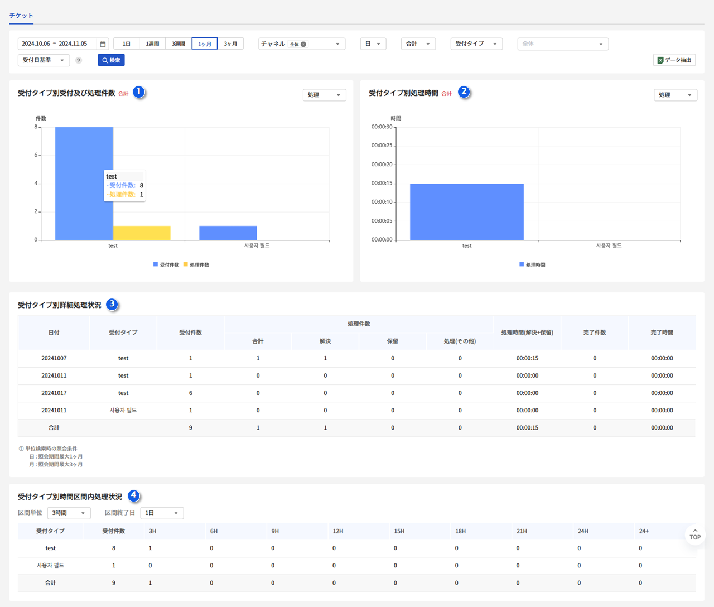
Task: Select the 3ヶ月 period option
Action: (230, 44)
